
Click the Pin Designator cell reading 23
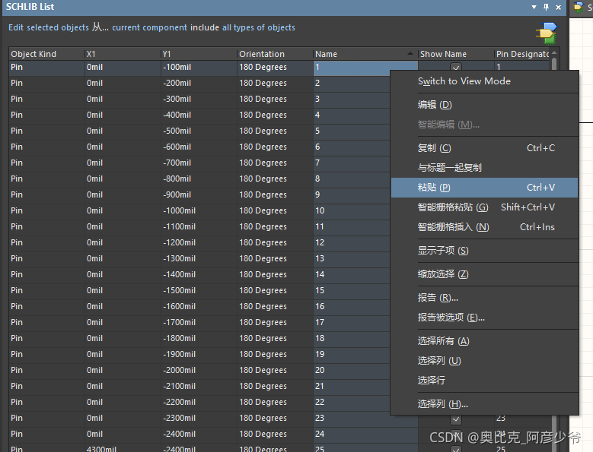[522, 419]
